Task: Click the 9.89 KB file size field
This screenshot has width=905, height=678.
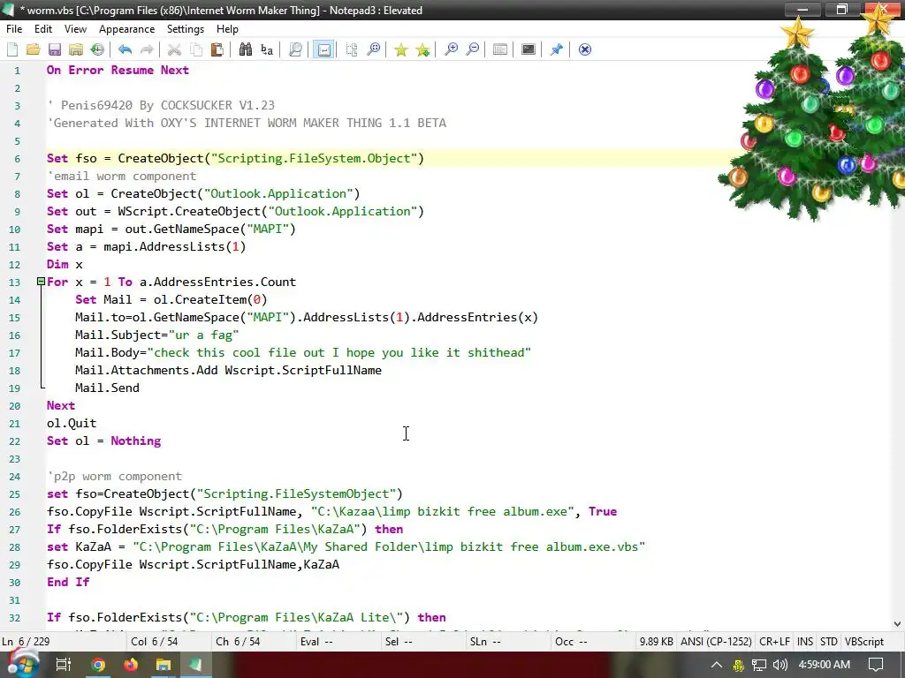Action: (x=656, y=642)
